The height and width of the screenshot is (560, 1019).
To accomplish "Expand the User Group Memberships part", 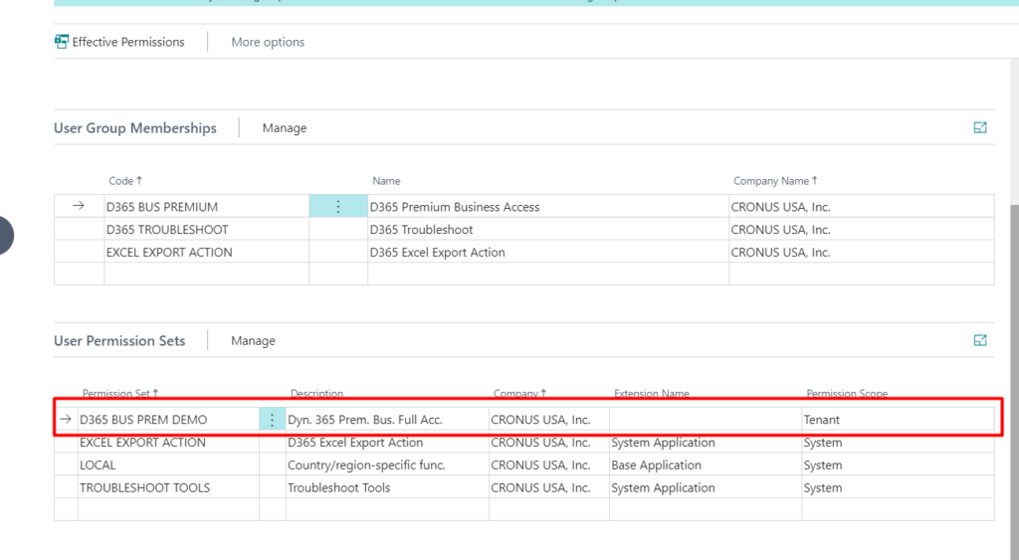I will pyautogui.click(x=980, y=127).
